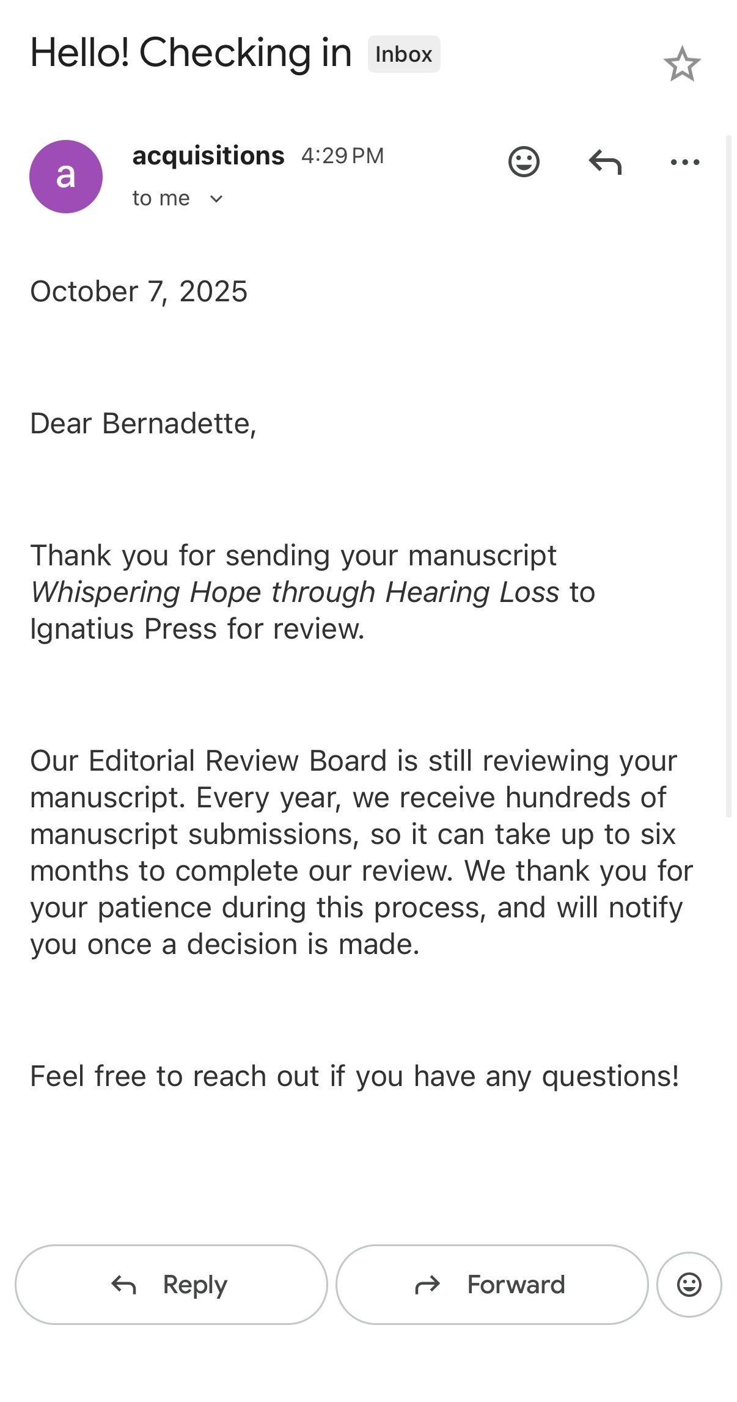Image resolution: width=737 pixels, height=1402 pixels.
Task: Click the sender name "acquisitions"
Action: [x=208, y=156]
